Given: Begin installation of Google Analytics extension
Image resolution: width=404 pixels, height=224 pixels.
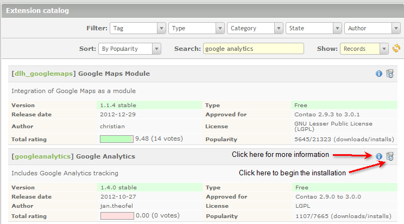Looking at the screenshot, I should [389, 156].
